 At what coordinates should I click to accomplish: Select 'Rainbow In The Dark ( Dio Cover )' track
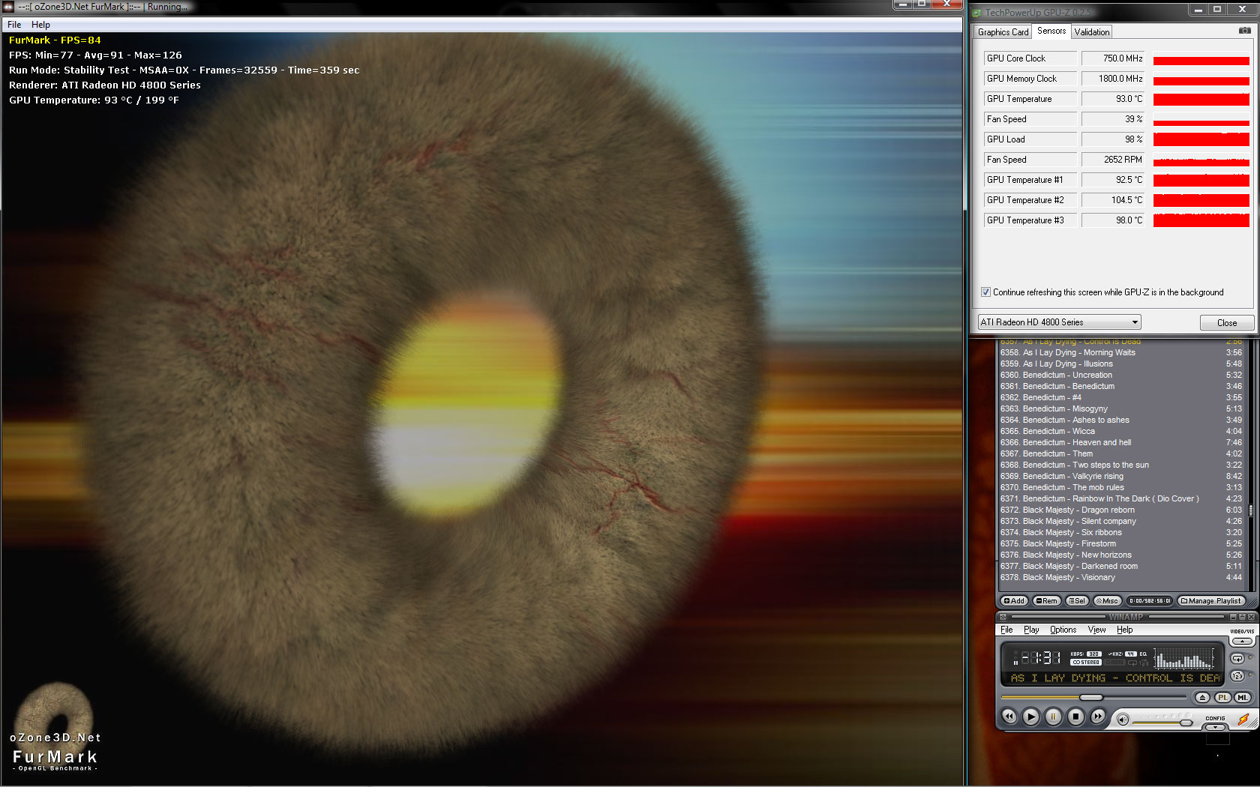pos(1120,498)
